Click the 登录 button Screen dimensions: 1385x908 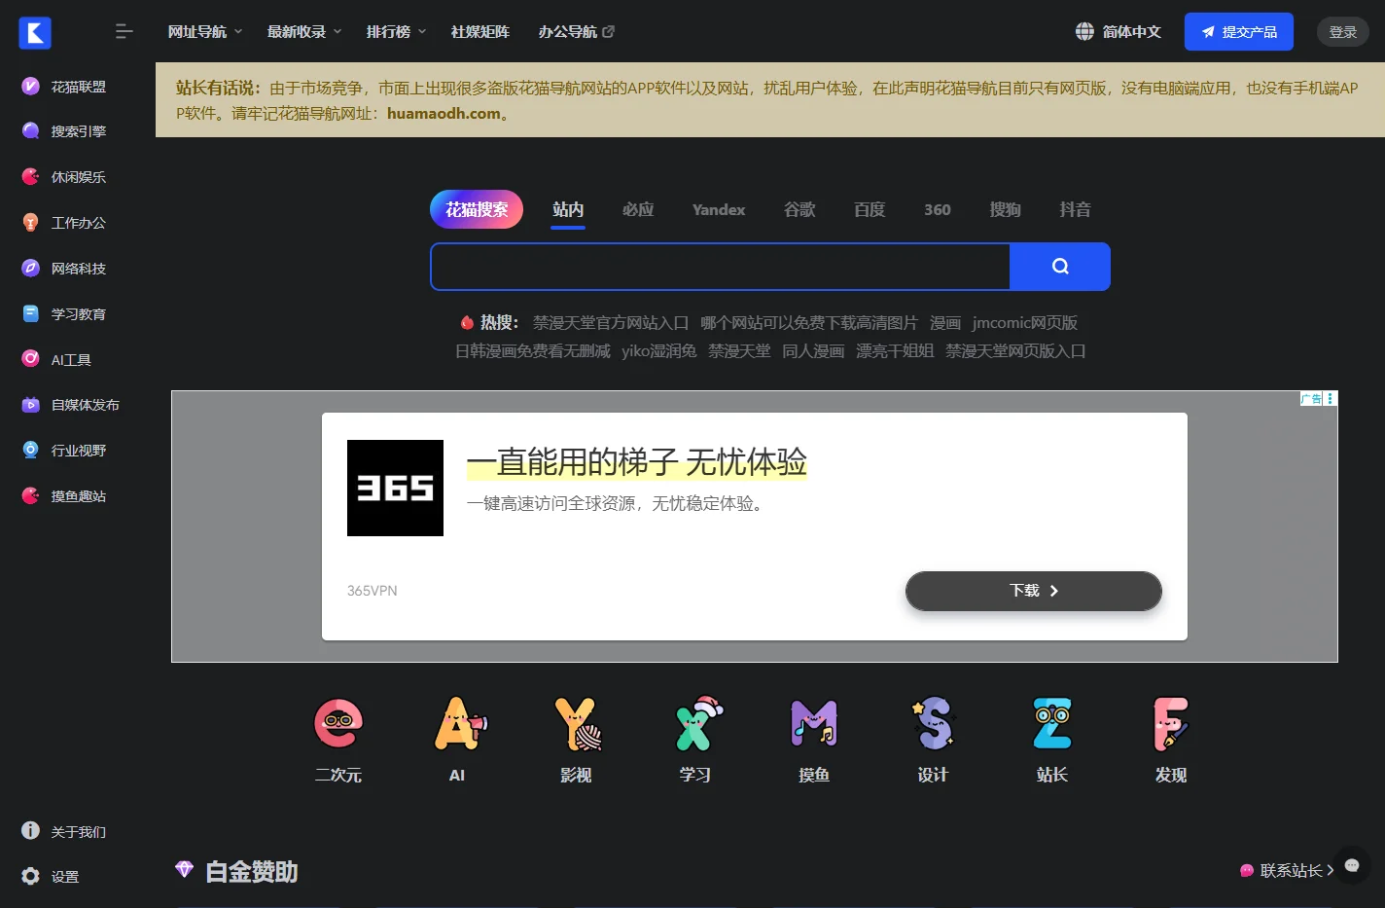[x=1343, y=32]
